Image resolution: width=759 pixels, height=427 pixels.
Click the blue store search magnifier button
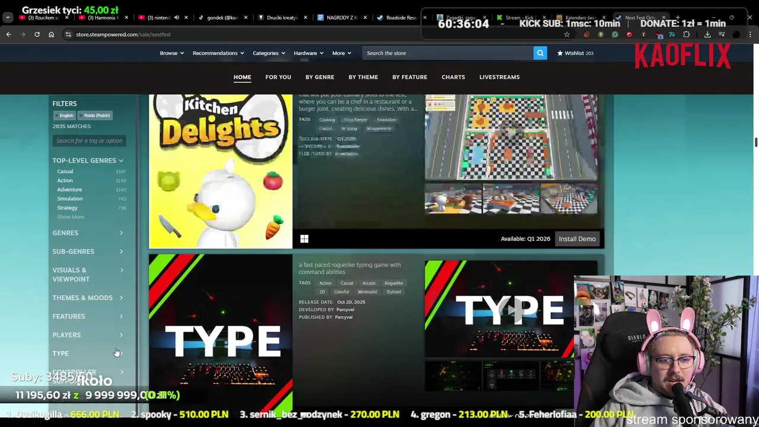click(x=540, y=53)
